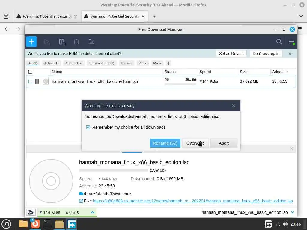Dismiss the default torrent client banner

[x=290, y=54]
